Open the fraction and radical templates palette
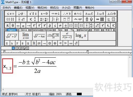Image resolution: width=133 pixels, height=97 pixels. (x=22, y=19)
